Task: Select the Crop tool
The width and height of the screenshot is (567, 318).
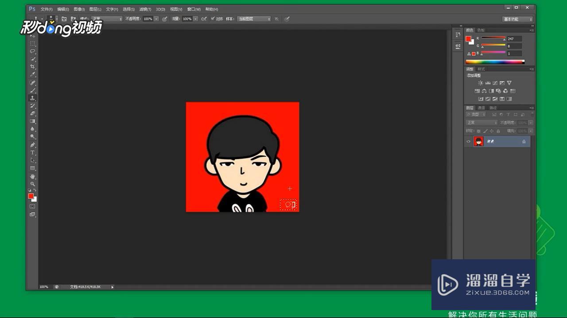Action: pos(32,67)
